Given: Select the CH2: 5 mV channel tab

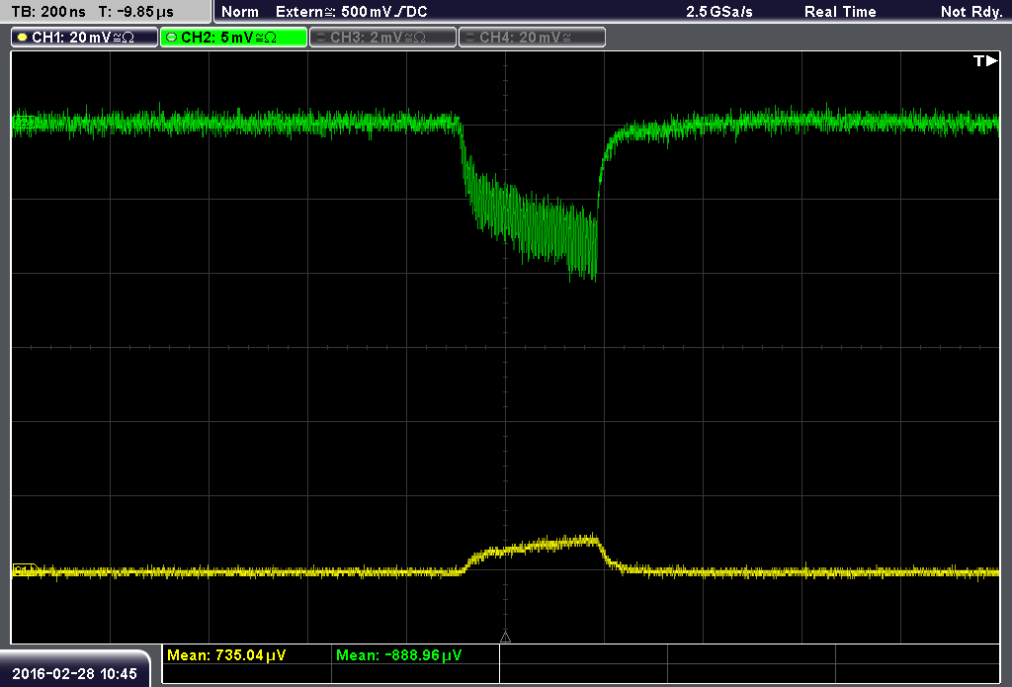Looking at the screenshot, I should 233,38.
